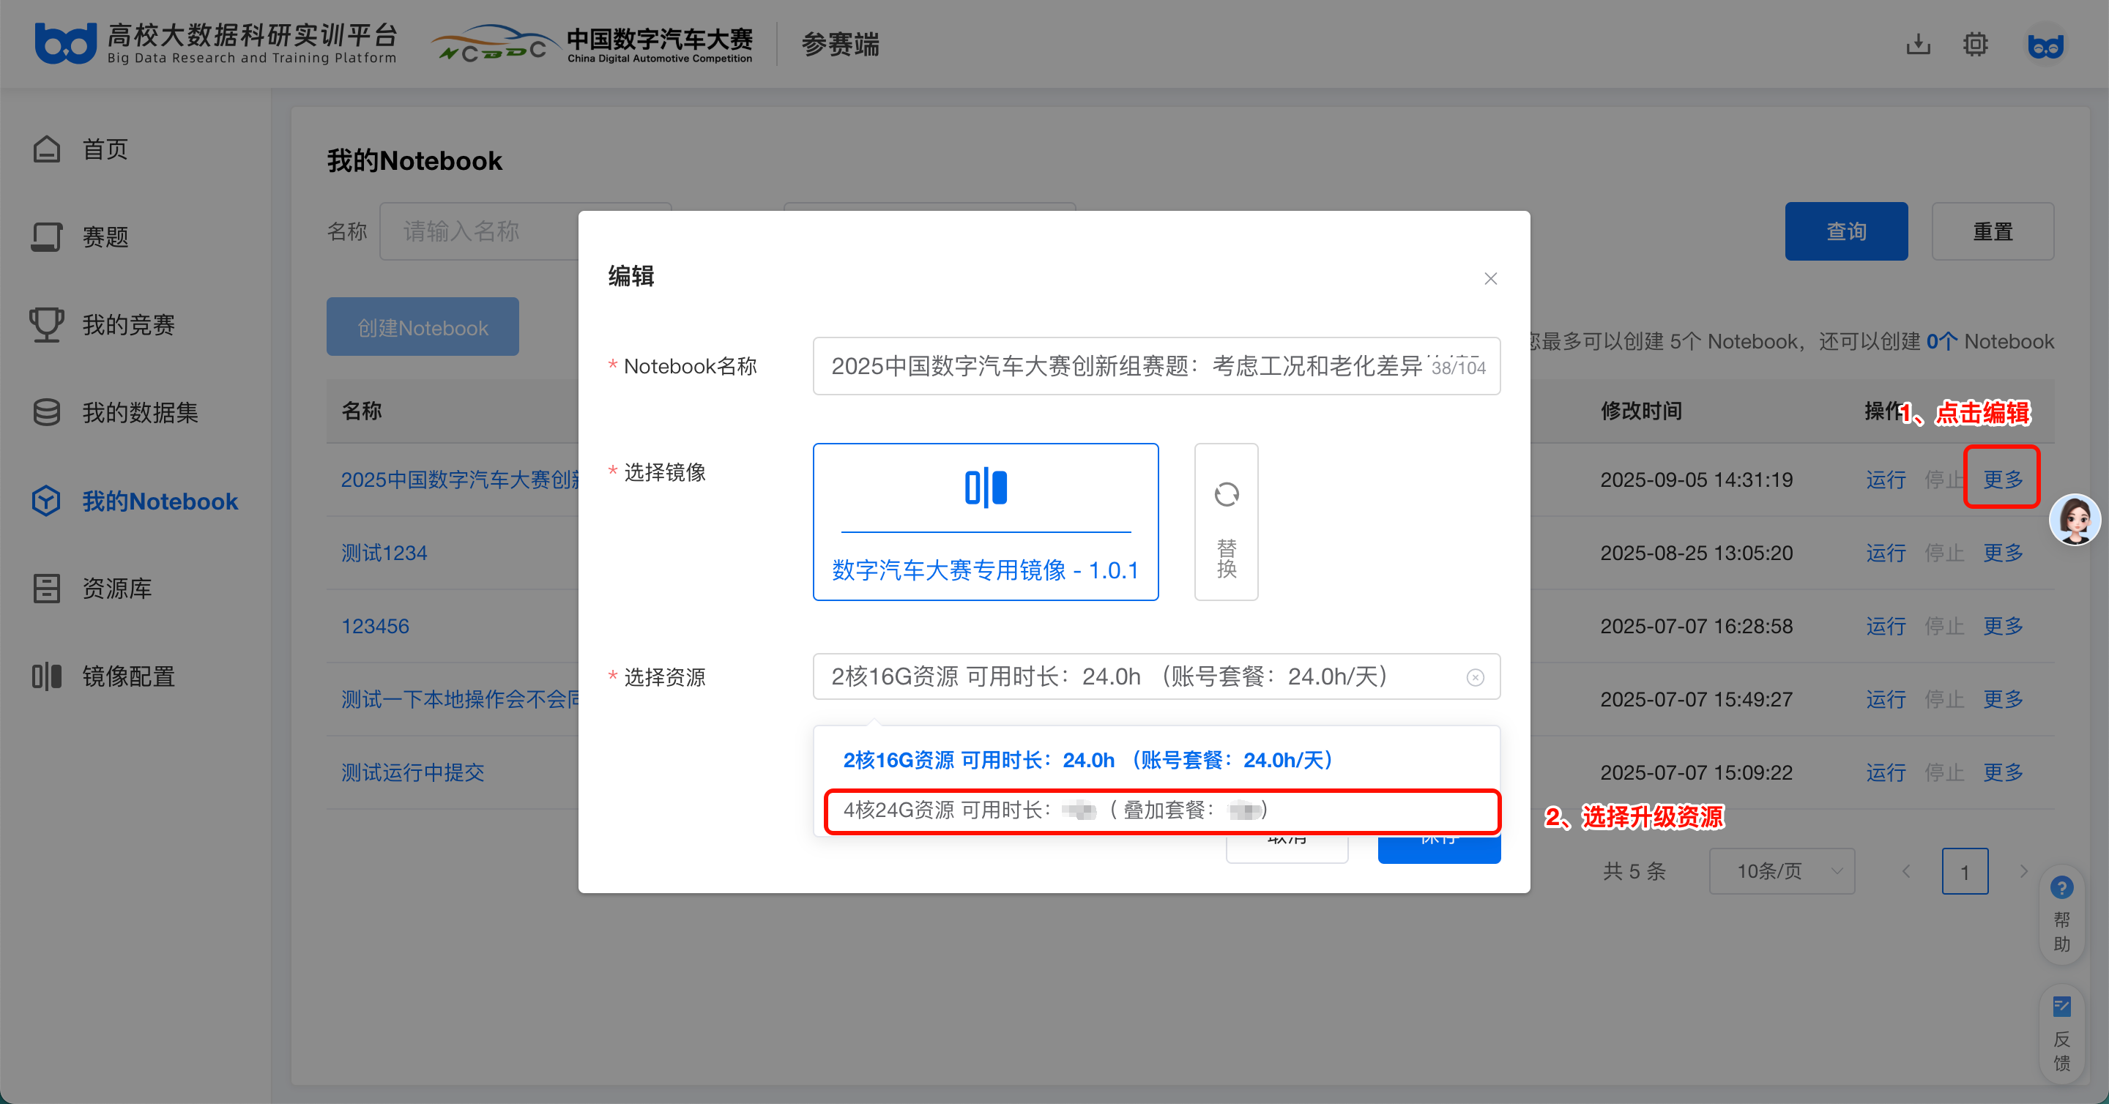The height and width of the screenshot is (1104, 2109).
Task: Select the 我的Notebook sidebar item
Action: coord(136,501)
